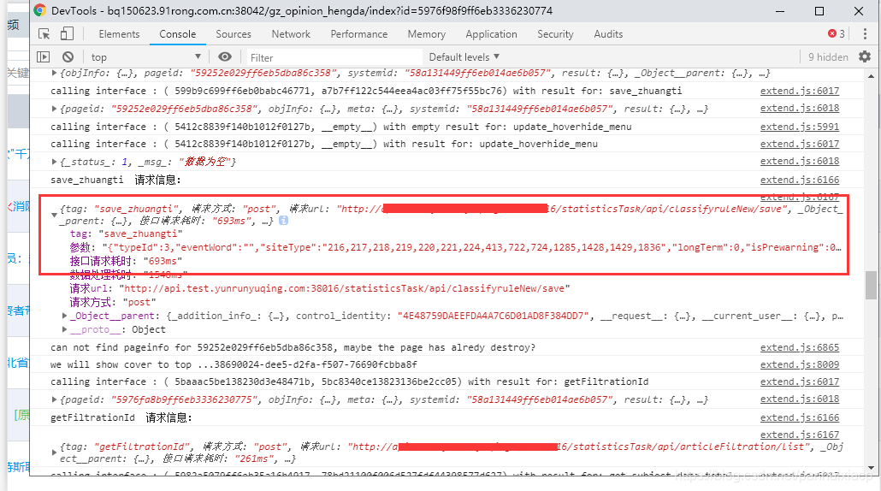Collapse the save_zhuangti tag object
Screen dimensions: 881x491
click(54, 215)
